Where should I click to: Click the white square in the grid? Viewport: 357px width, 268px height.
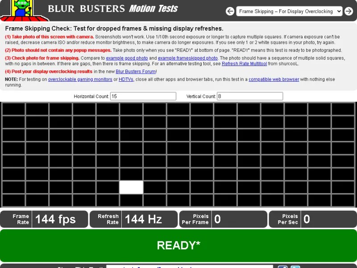131,187
